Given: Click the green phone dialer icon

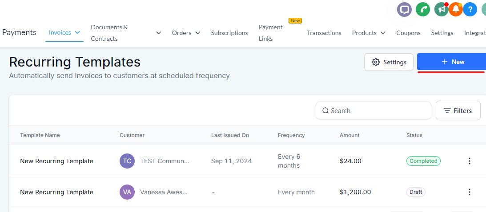Looking at the screenshot, I should click(x=423, y=10).
